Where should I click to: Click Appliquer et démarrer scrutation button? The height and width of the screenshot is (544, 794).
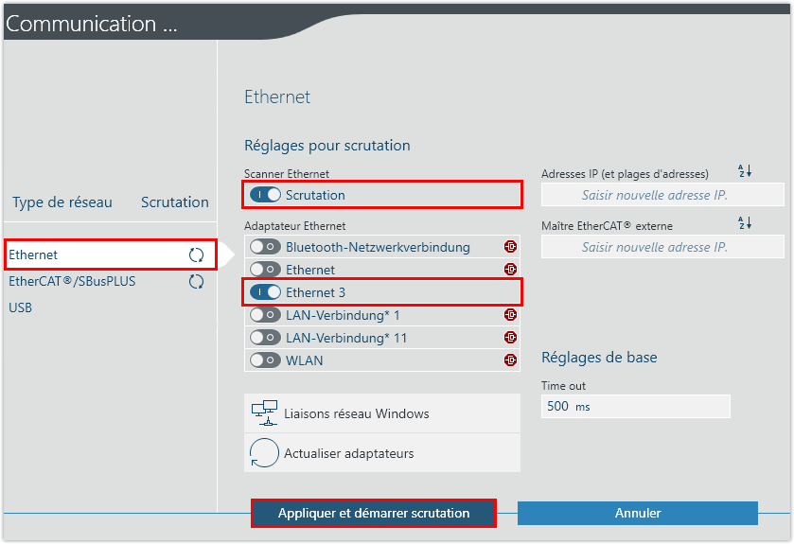click(x=373, y=513)
